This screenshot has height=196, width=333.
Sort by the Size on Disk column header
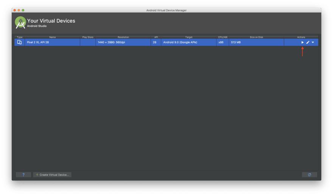(x=256, y=37)
